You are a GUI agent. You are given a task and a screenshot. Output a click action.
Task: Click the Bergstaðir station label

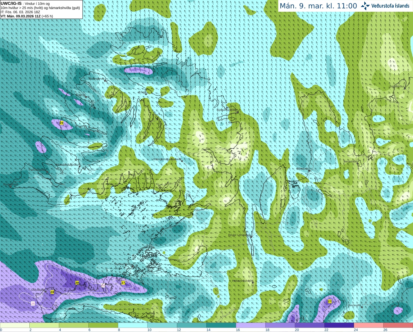350,161
